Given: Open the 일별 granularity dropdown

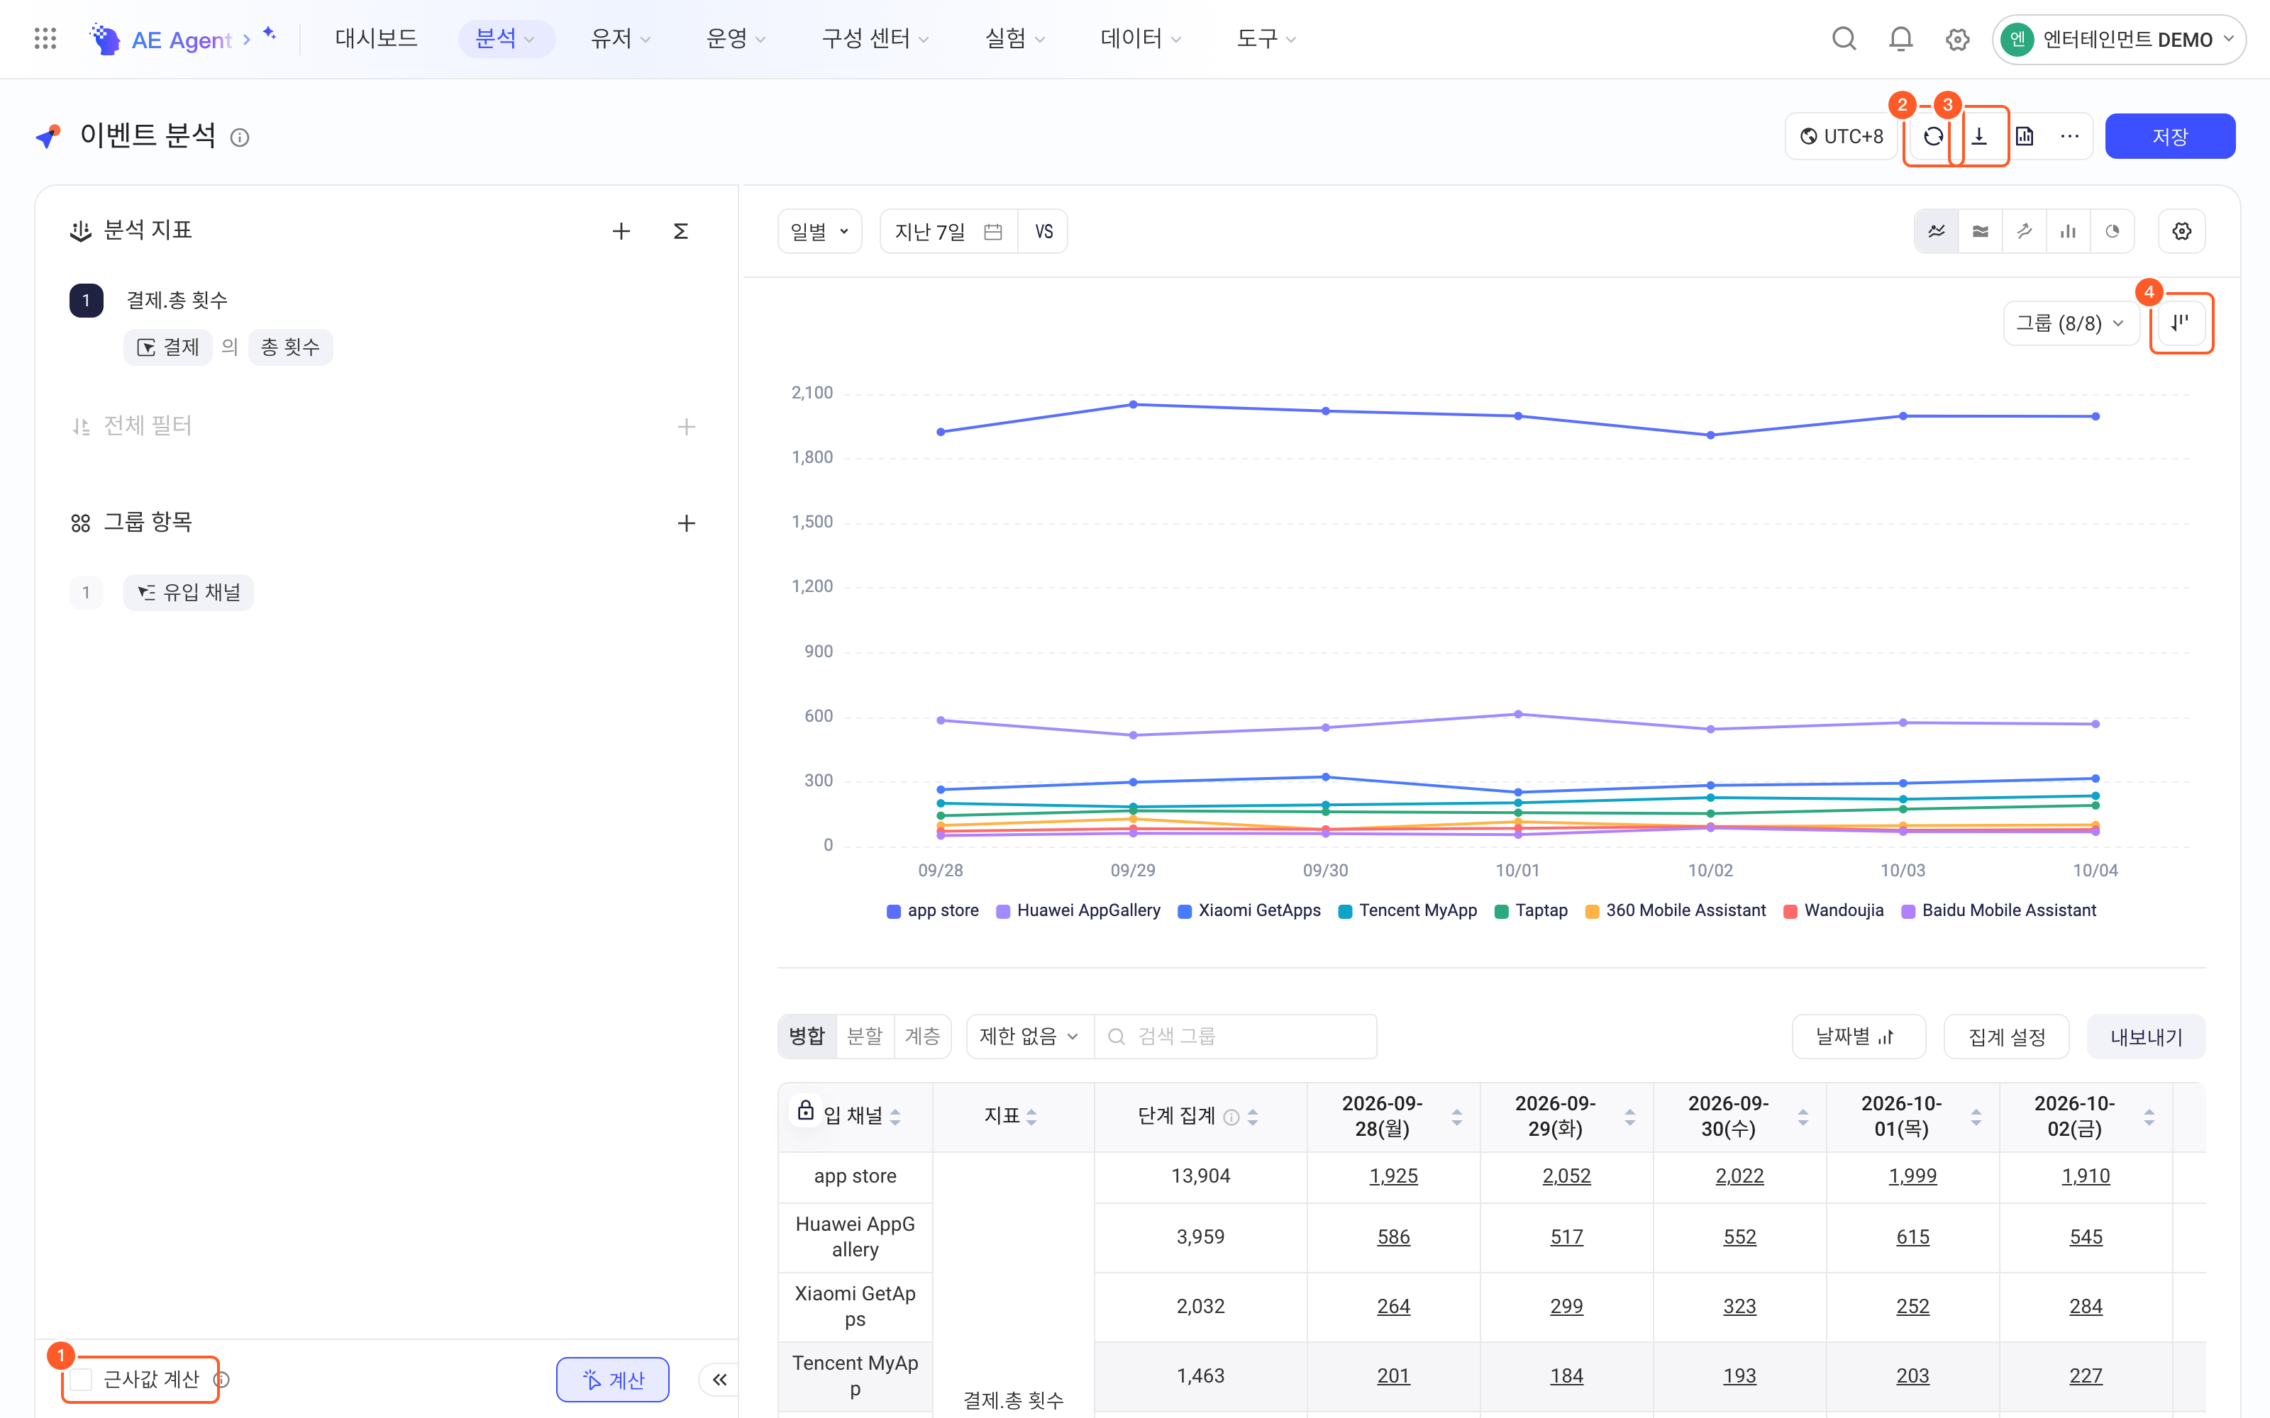Looking at the screenshot, I should tap(820, 232).
